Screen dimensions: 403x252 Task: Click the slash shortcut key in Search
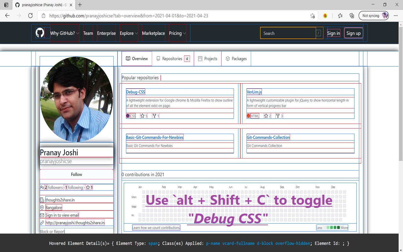click(x=319, y=33)
